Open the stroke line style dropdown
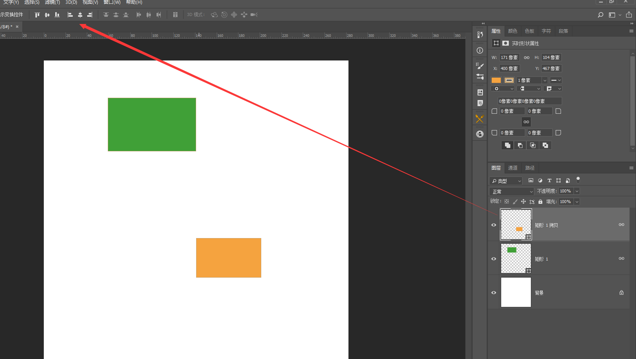 (x=556, y=80)
